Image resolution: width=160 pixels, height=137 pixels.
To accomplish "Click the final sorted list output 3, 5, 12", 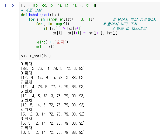I will (x=53, y=132).
